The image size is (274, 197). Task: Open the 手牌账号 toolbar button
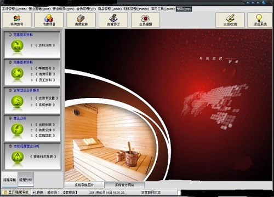[16, 20]
